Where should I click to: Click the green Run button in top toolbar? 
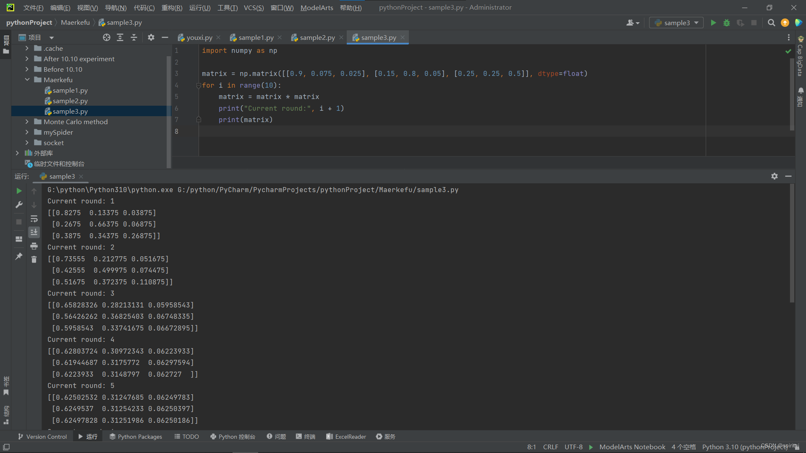coord(713,23)
